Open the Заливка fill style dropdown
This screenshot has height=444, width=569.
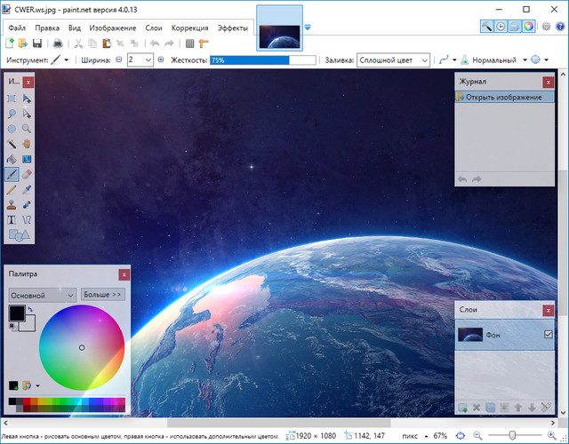point(393,60)
